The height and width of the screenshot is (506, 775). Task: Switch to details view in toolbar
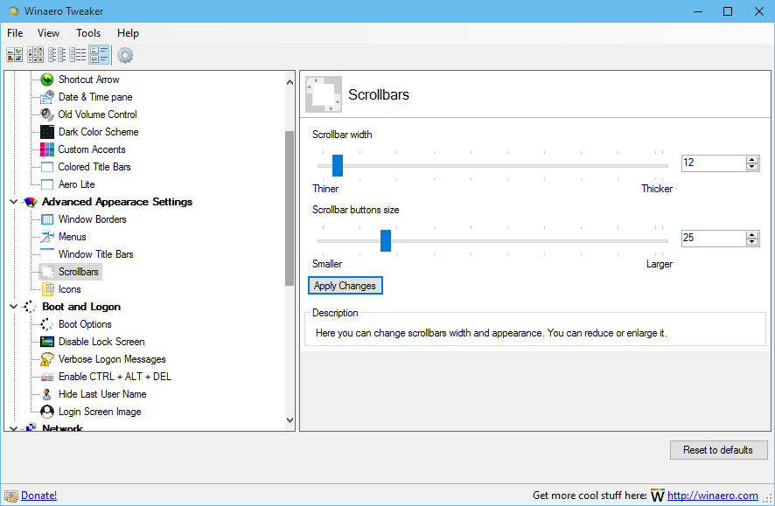99,55
